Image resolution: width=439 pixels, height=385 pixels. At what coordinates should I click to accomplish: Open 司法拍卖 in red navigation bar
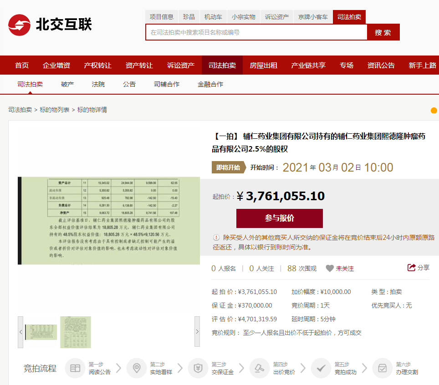[x=222, y=65]
